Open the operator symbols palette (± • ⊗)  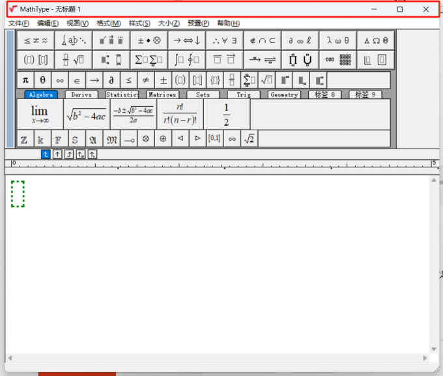point(149,40)
